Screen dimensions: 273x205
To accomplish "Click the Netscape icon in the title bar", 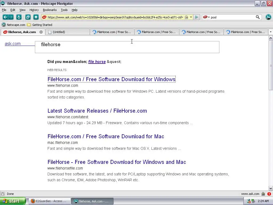I will (x=3, y=3).
